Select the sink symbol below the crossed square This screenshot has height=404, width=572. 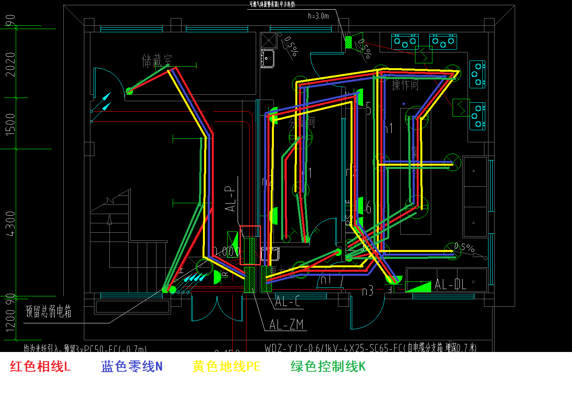pyautogui.click(x=268, y=58)
